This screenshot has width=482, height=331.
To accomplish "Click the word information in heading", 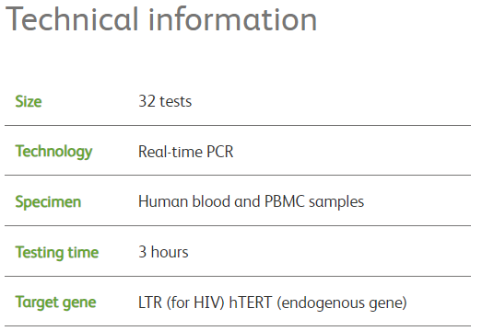I will (x=232, y=19).
